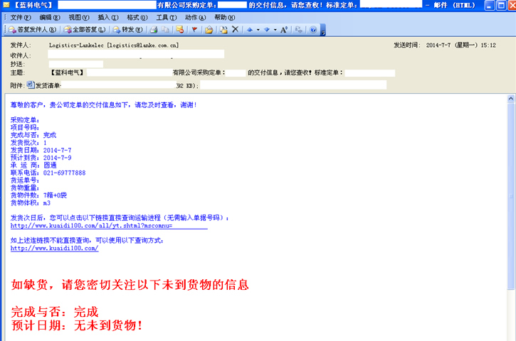Click the font size A icon
The height and width of the screenshot is (341, 516).
284,30
